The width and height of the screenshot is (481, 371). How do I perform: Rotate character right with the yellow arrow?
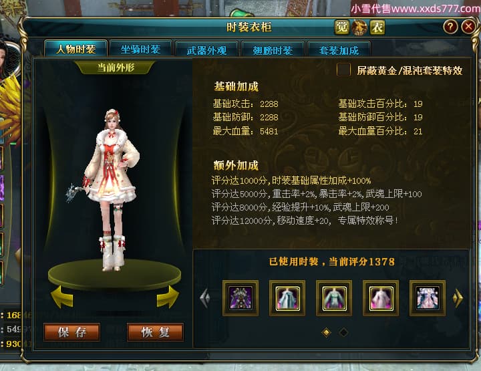click(168, 297)
